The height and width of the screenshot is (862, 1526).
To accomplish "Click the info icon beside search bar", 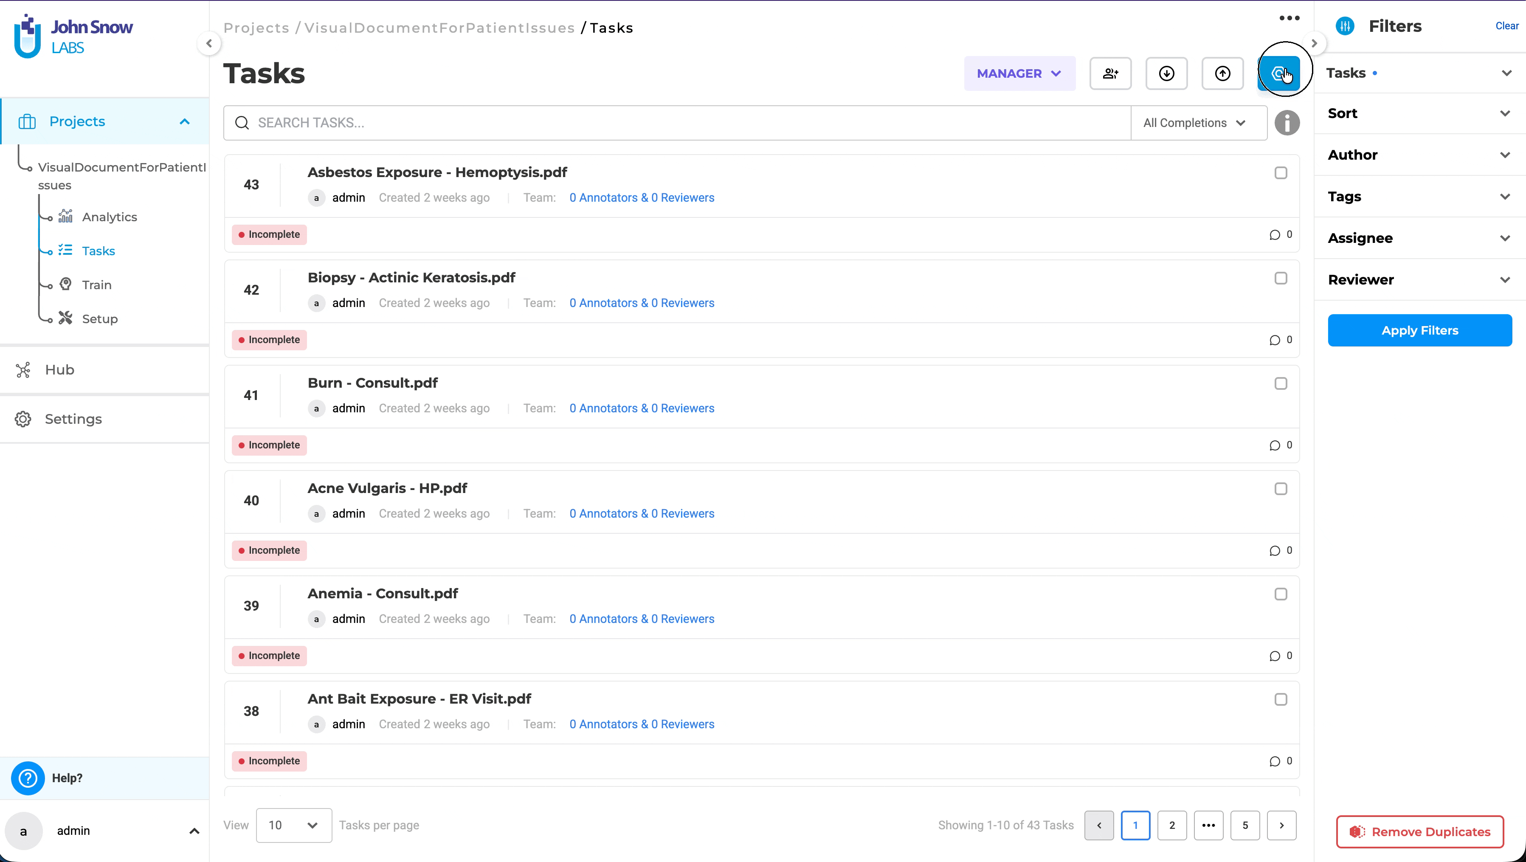I will [1287, 123].
